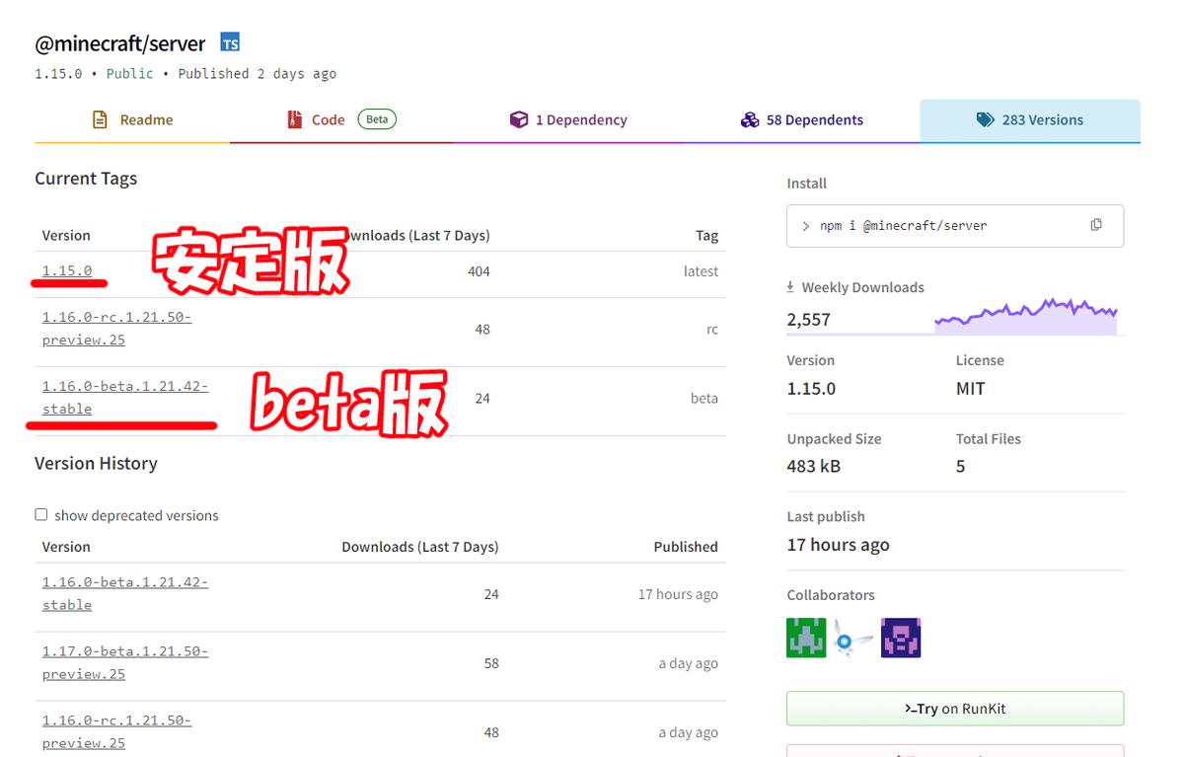
Task: Click the 404 downloads count for 1.15.0
Action: (x=479, y=271)
